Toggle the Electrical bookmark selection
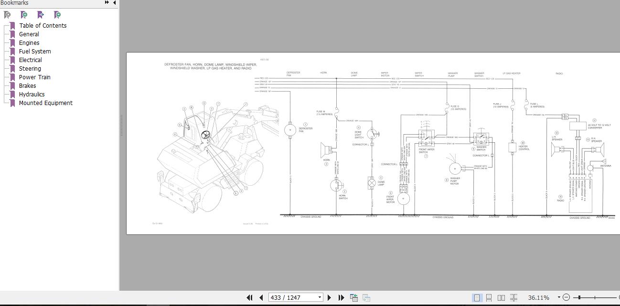The width and height of the screenshot is (620, 306). [30, 60]
